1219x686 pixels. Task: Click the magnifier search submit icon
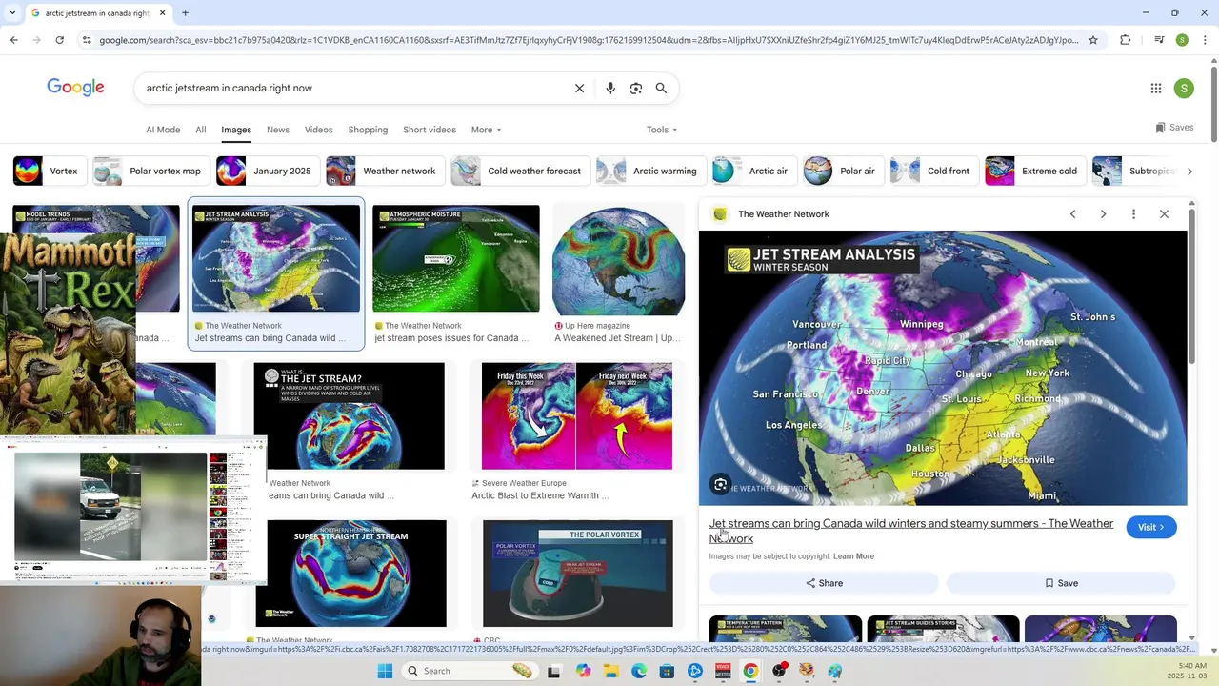coord(661,88)
